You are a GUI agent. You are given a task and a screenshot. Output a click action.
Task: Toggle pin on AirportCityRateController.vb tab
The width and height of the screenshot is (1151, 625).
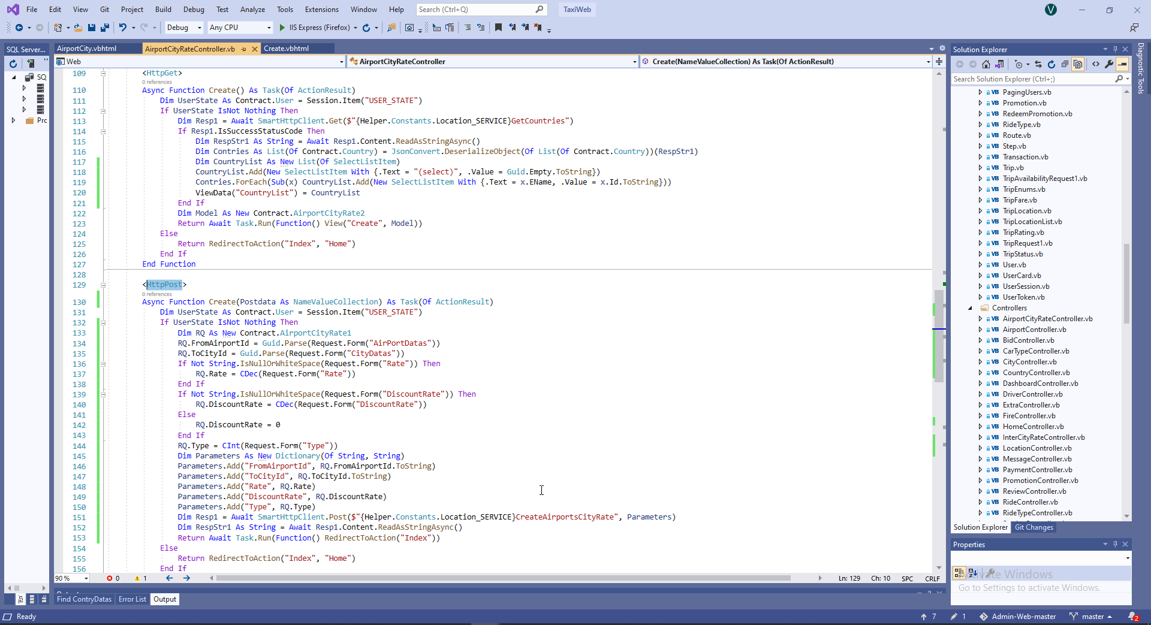(244, 49)
